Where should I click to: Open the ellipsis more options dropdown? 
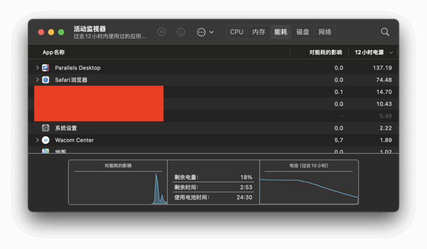tap(205, 32)
